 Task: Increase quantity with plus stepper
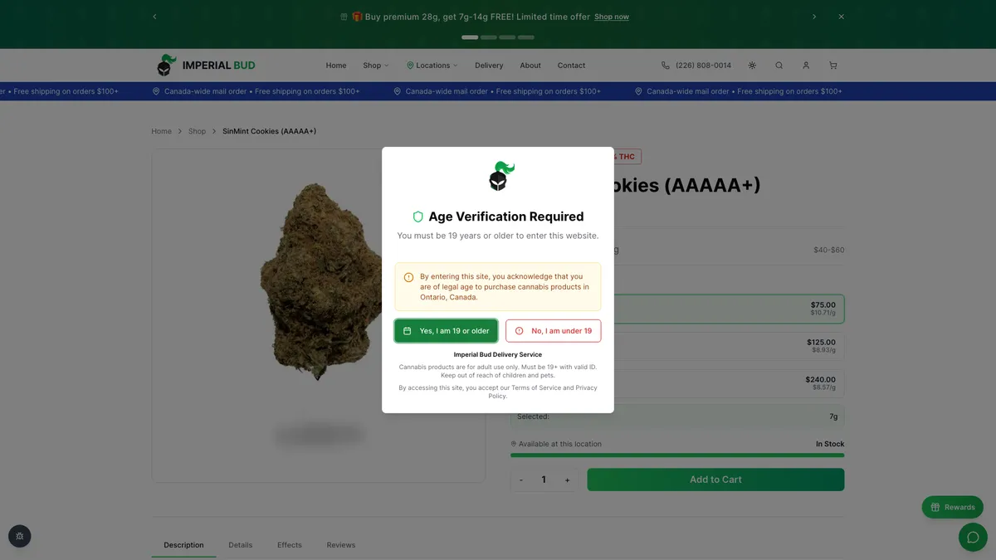[x=567, y=480]
